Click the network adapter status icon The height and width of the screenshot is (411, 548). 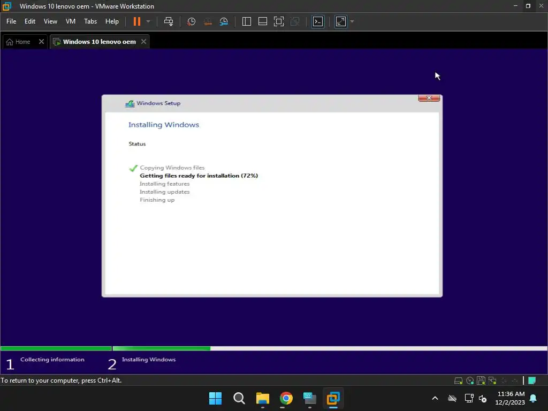pyautogui.click(x=492, y=380)
